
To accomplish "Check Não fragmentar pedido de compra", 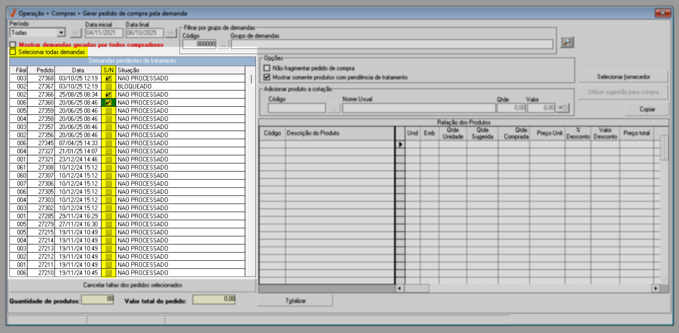I will point(267,68).
